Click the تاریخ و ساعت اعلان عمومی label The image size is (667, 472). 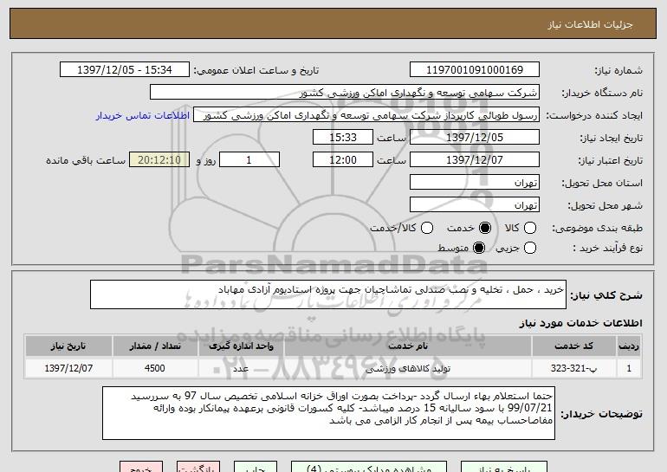tap(256, 71)
